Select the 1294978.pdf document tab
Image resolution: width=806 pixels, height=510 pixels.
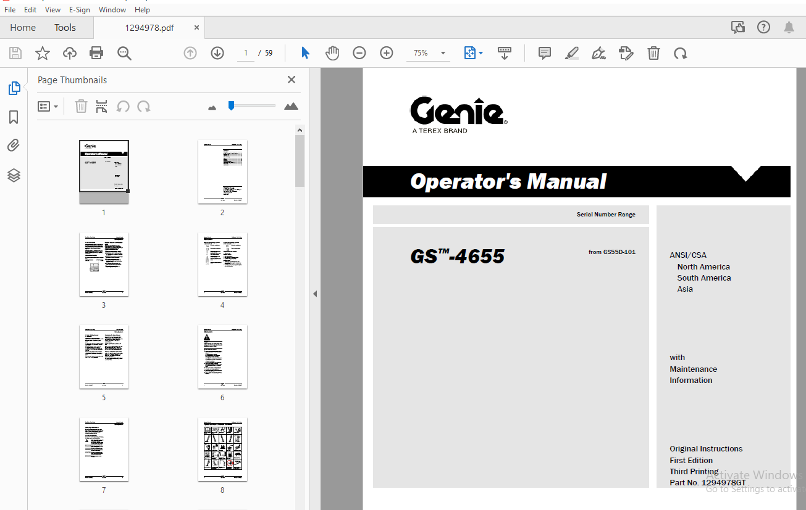[149, 27]
